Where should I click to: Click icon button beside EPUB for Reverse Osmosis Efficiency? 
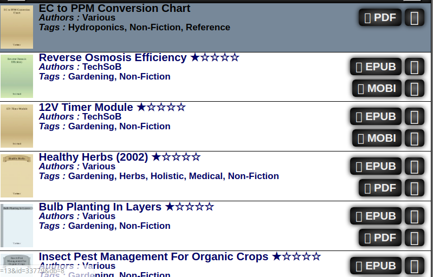[x=415, y=67]
